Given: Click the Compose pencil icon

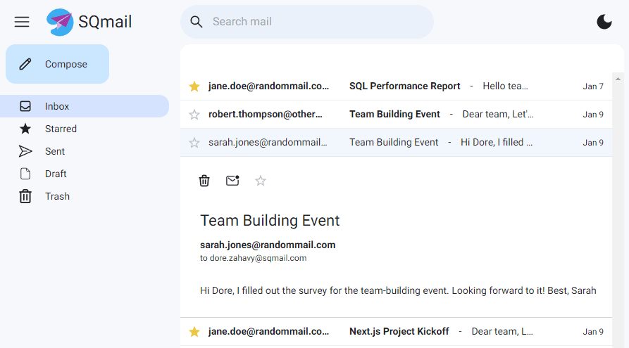Looking at the screenshot, I should pos(25,64).
